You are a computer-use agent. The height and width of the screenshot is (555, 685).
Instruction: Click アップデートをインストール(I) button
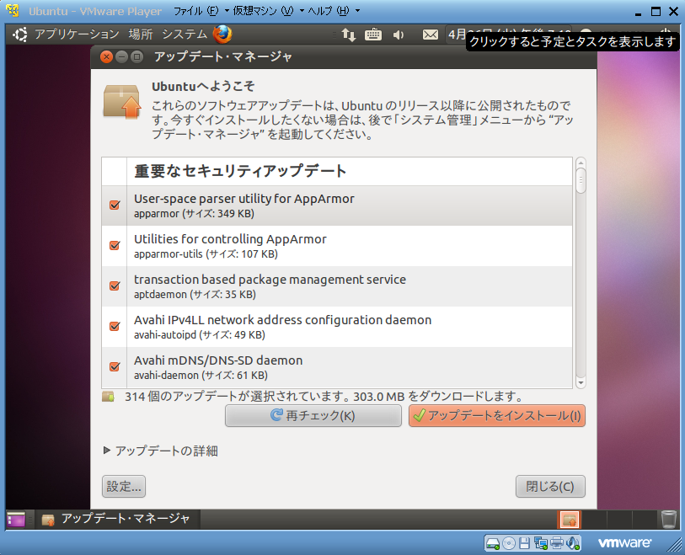[497, 415]
